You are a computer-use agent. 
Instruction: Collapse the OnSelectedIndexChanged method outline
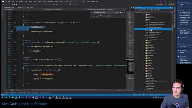tap(15, 23)
